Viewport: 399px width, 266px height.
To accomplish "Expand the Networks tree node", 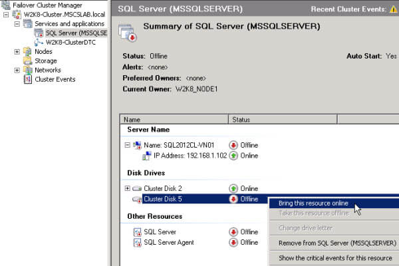I will pyautogui.click(x=17, y=70).
